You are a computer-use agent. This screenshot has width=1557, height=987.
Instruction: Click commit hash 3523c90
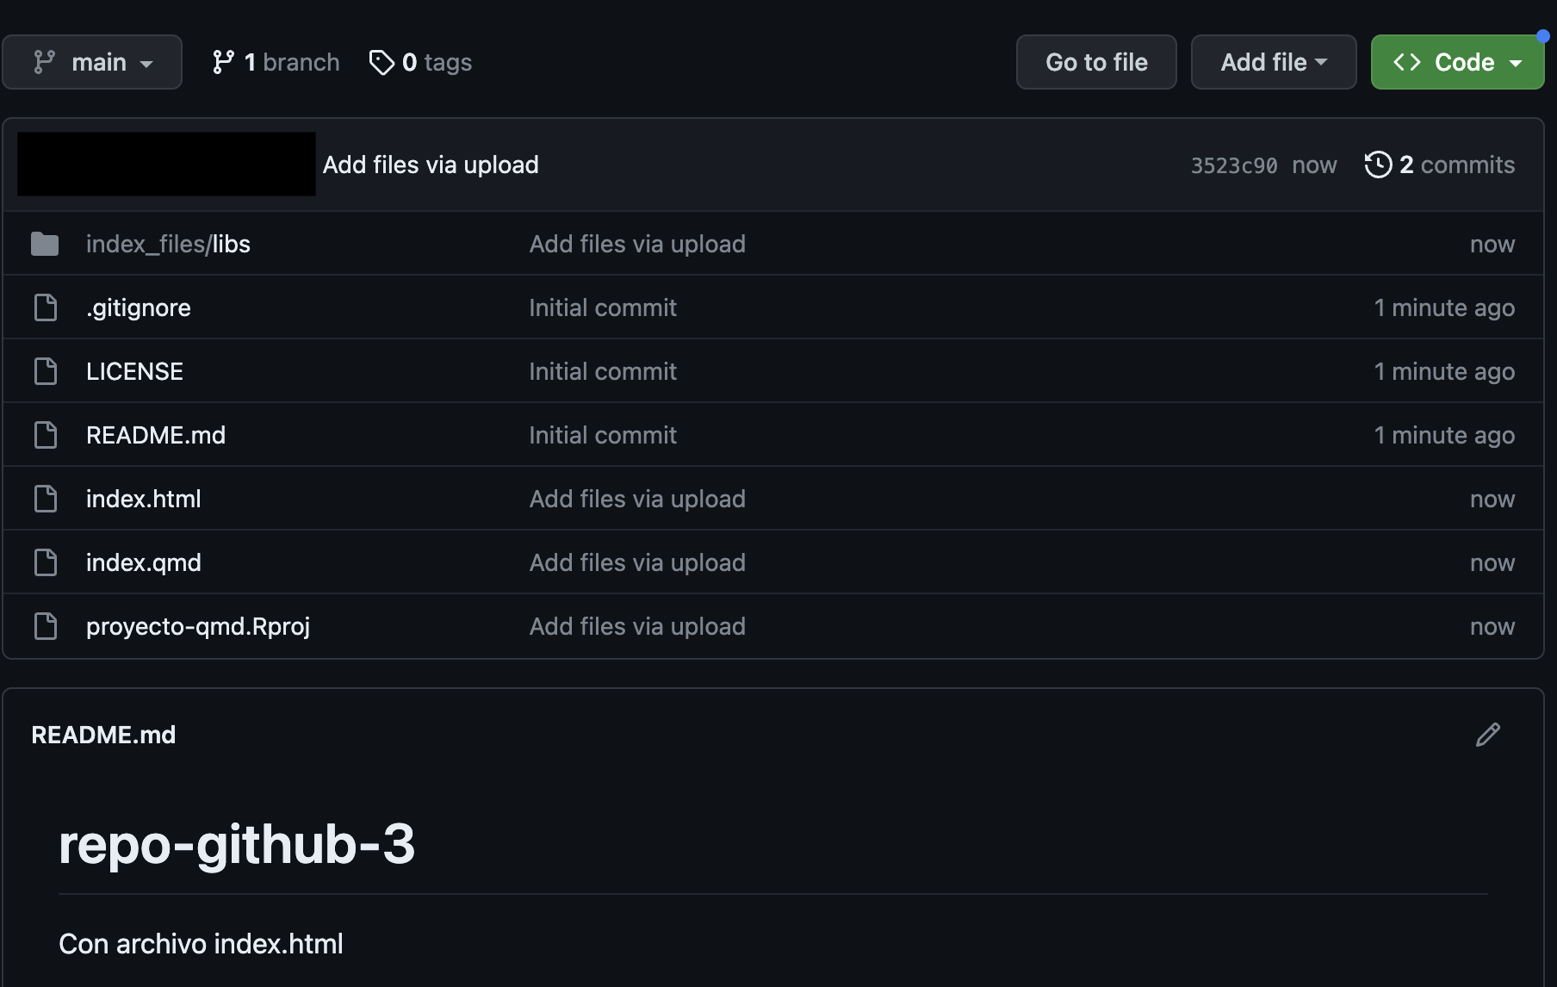coord(1233,165)
